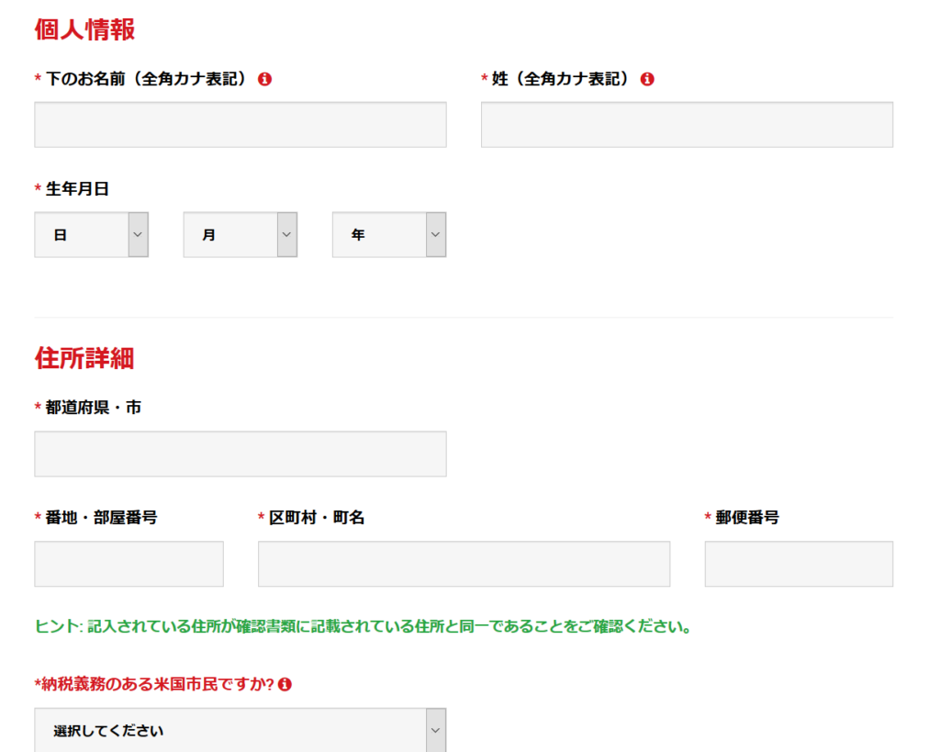Open the 日 birth day dropdown
Screen dimensions: 940x752
pos(91,235)
